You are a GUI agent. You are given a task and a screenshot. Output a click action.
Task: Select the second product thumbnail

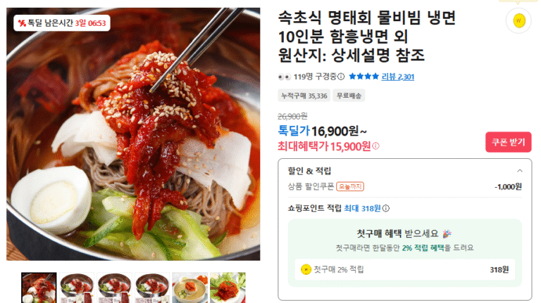pyautogui.click(x=77, y=288)
